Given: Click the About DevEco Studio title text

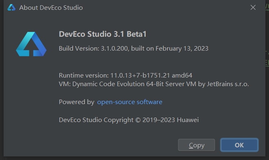Looking at the screenshot, I should (51, 7).
